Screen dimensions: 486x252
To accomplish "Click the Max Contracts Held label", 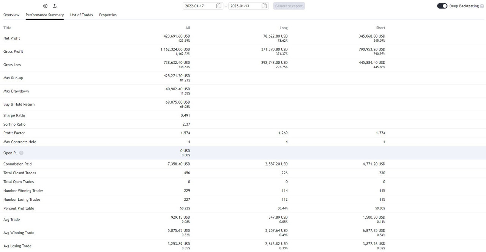I will click(20, 142).
